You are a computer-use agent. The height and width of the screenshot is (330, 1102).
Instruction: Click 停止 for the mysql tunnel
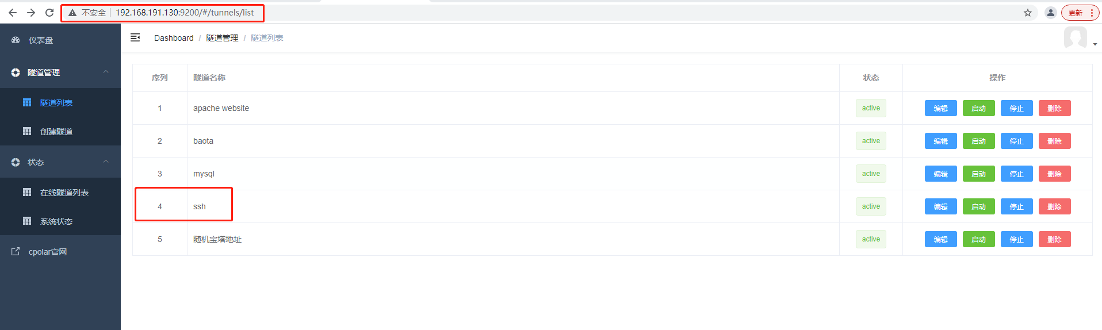1017,174
